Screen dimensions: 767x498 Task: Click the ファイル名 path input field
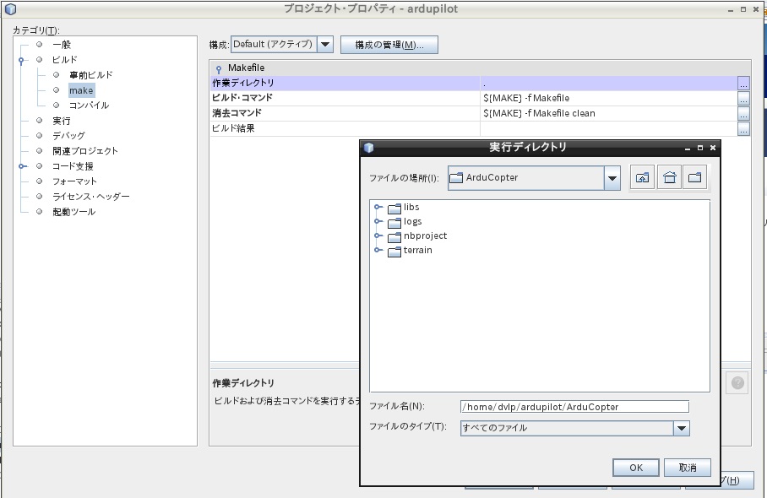[574, 407]
